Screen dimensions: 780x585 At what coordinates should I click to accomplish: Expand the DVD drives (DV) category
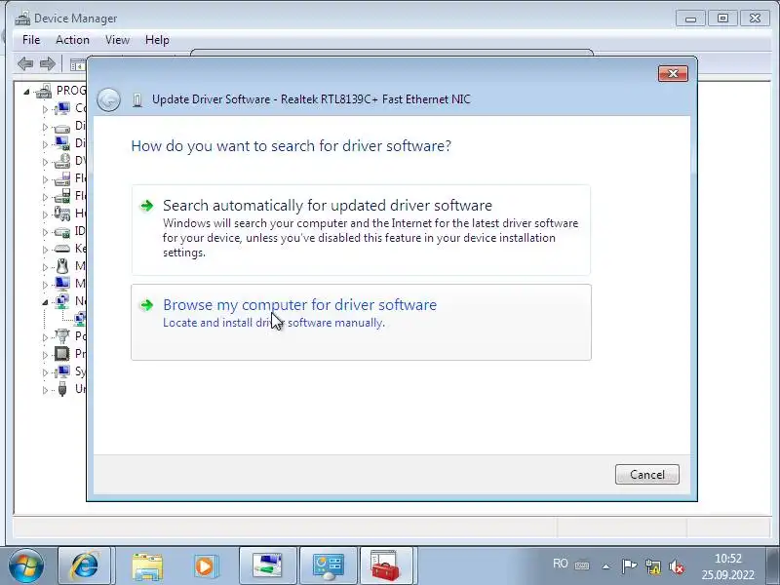click(x=45, y=162)
